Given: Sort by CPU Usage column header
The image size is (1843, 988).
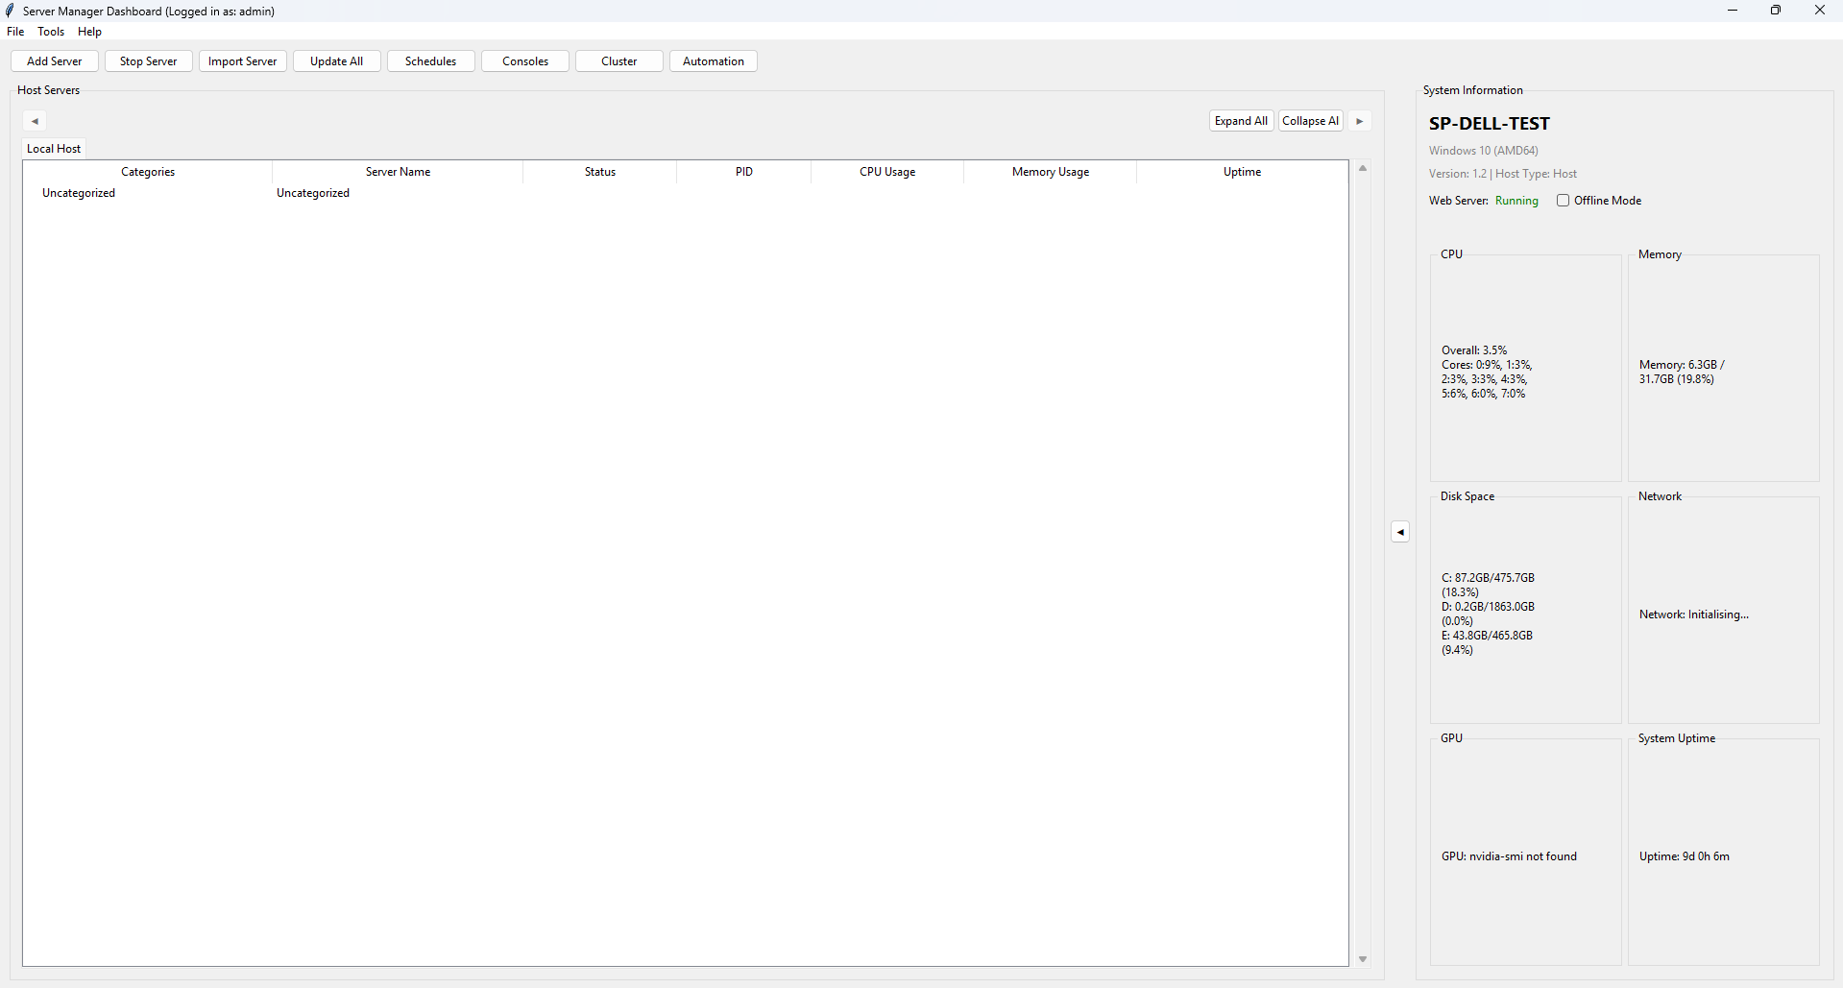Looking at the screenshot, I should pyautogui.click(x=887, y=172).
